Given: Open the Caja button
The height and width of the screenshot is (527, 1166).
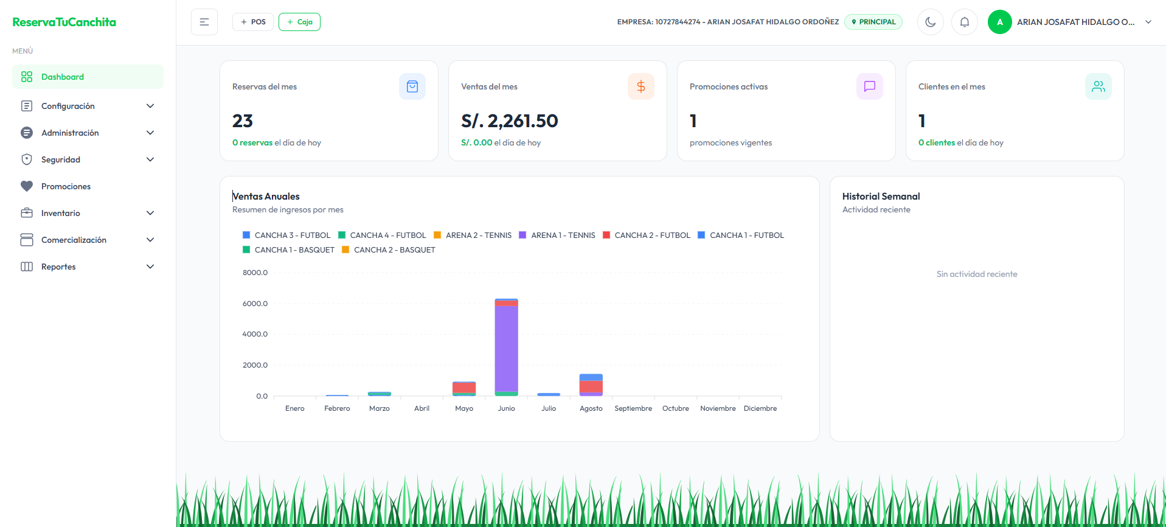Looking at the screenshot, I should pyautogui.click(x=299, y=22).
